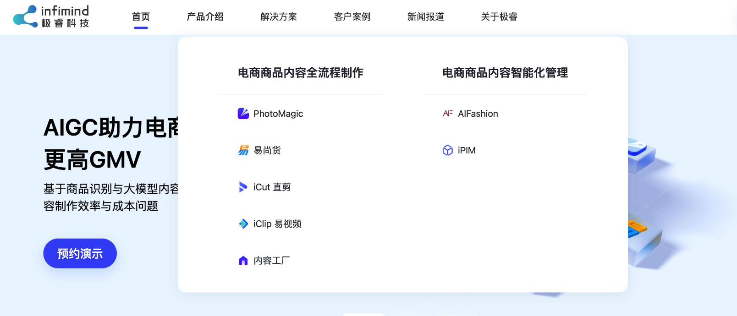Click the 极睿科技 logo text
This screenshot has width=737, height=316.
click(x=65, y=23)
